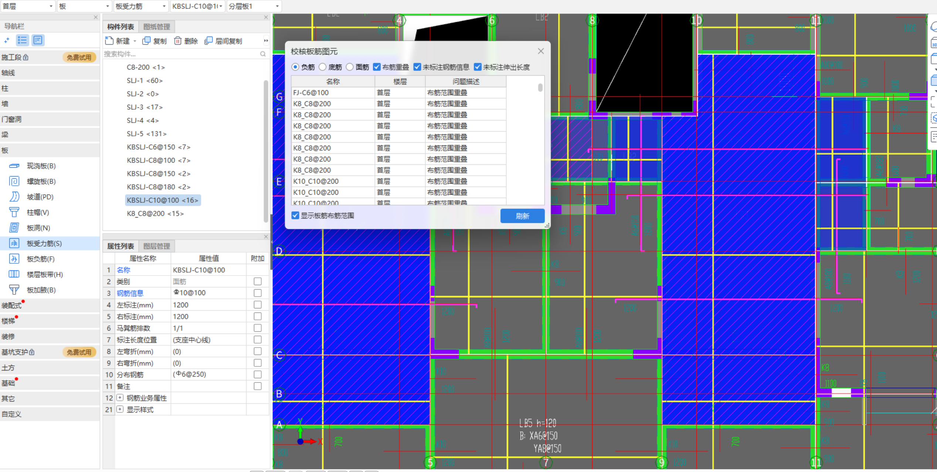This screenshot has width=937, height=472.
Task: Check the 附加 box for 类别 row
Action: point(258,281)
